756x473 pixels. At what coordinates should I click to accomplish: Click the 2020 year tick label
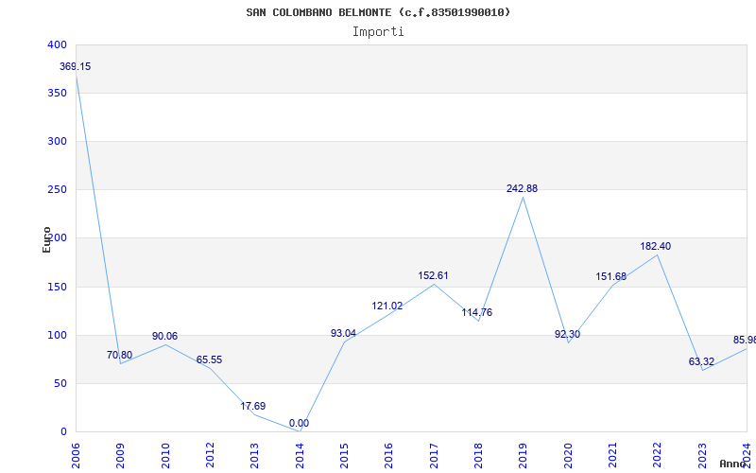(568, 456)
